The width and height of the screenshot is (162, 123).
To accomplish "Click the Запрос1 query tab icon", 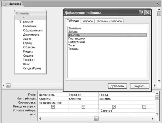I will 5,4.
